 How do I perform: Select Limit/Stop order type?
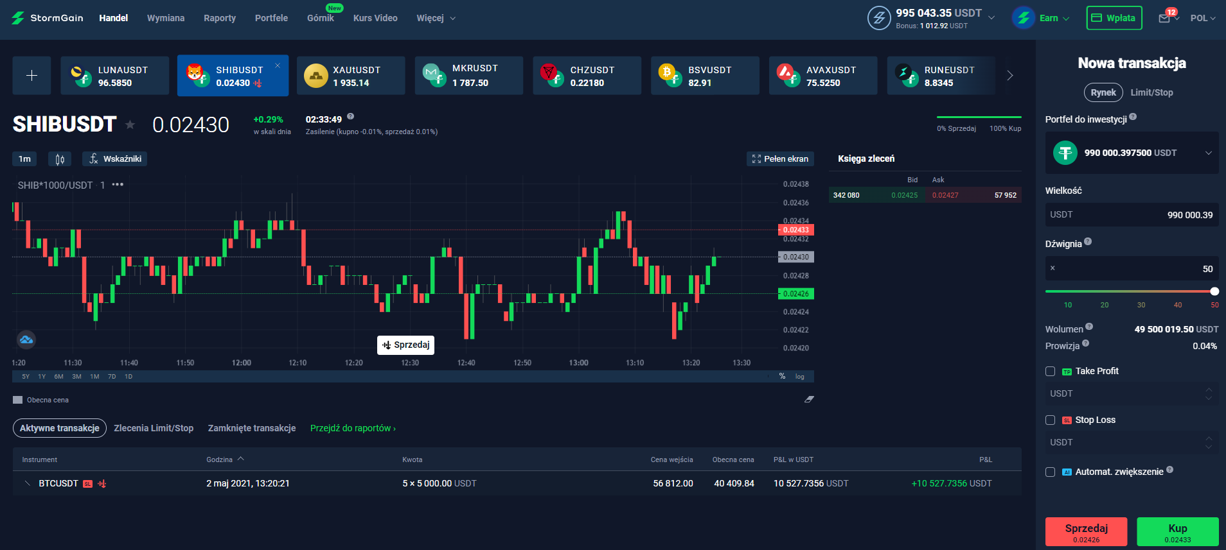point(1151,92)
